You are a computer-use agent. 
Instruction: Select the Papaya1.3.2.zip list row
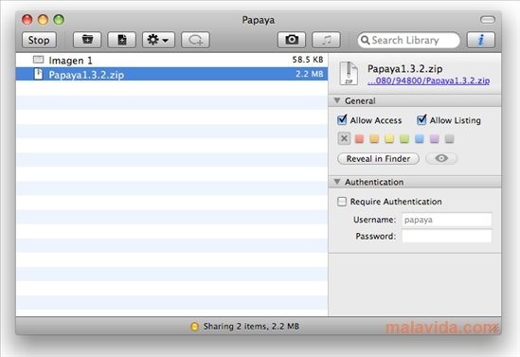click(x=171, y=74)
